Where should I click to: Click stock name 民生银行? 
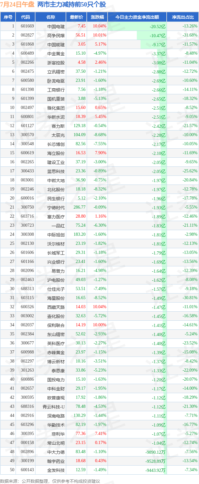pos(56,198)
